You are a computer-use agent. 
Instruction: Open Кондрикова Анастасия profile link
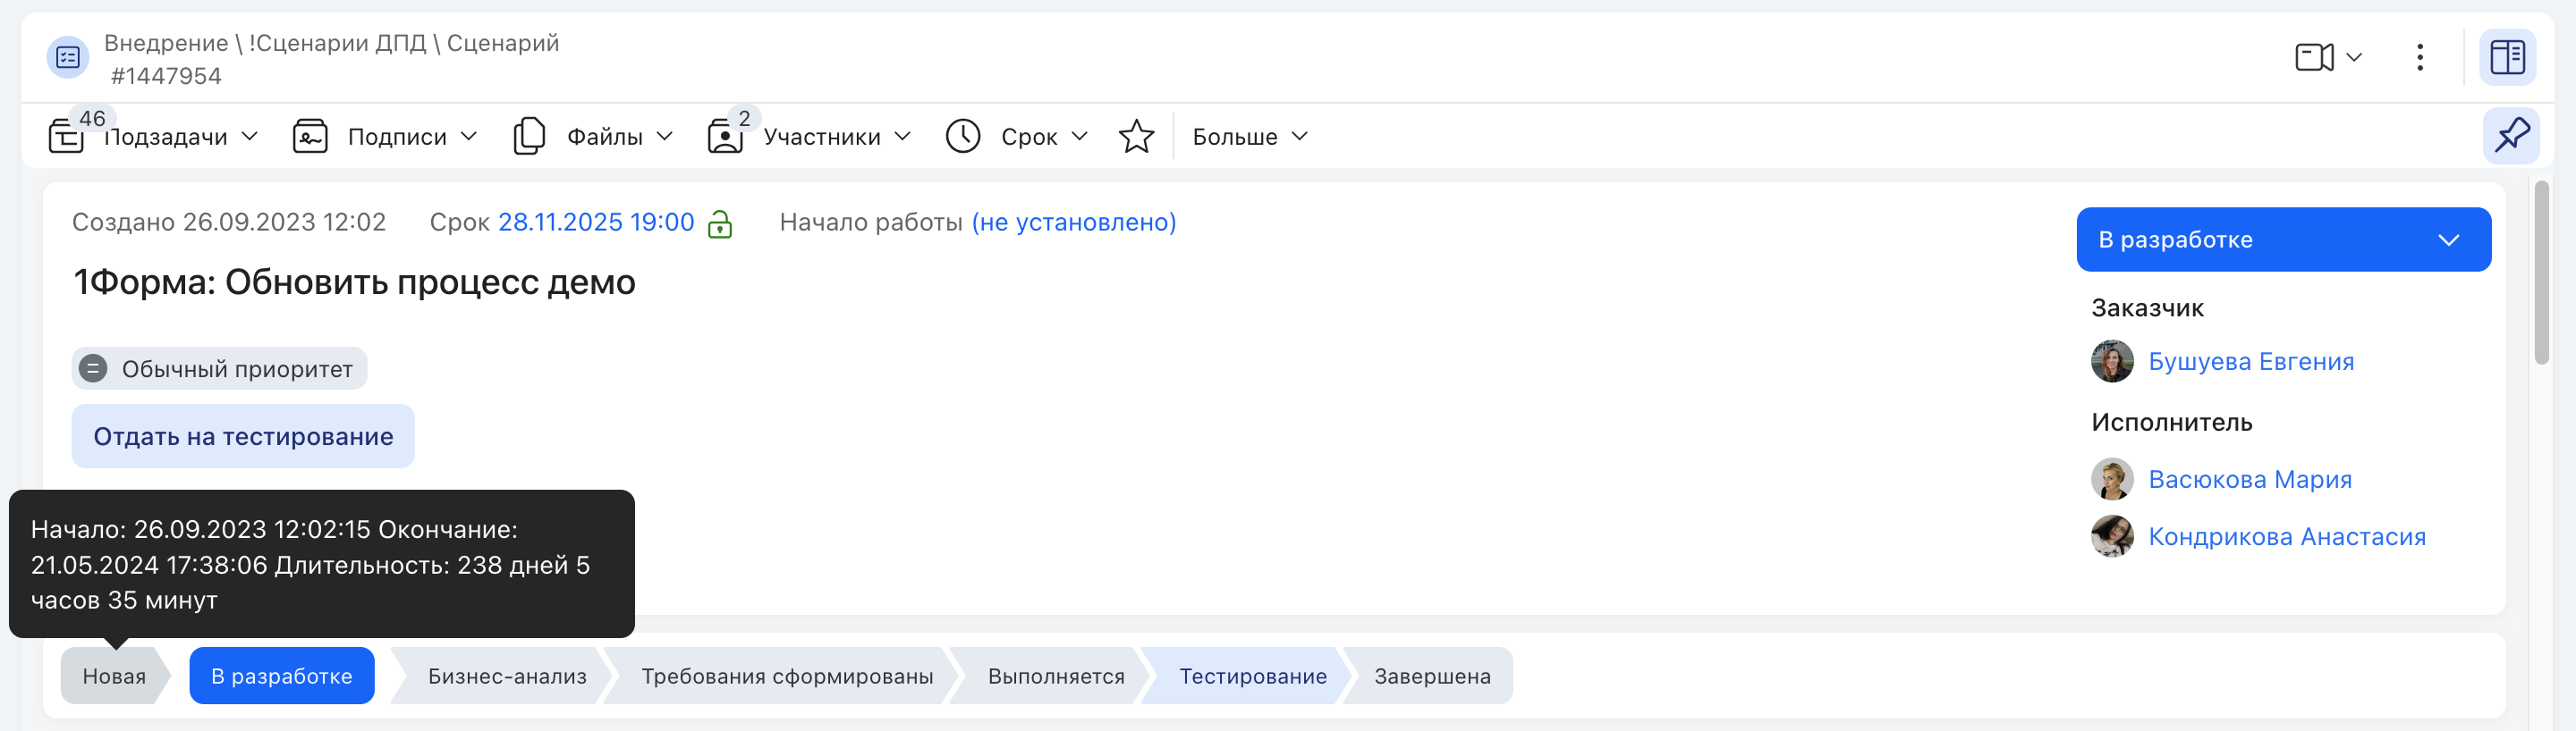(2287, 536)
